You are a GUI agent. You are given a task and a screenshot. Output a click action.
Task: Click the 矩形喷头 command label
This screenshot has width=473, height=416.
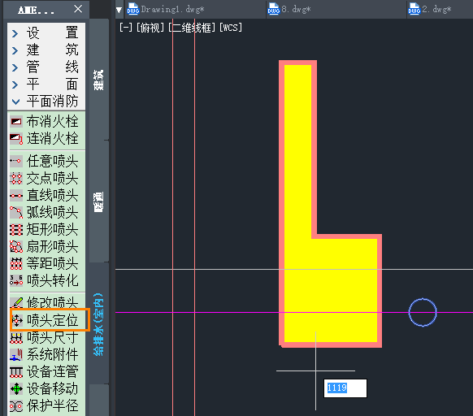tap(53, 230)
